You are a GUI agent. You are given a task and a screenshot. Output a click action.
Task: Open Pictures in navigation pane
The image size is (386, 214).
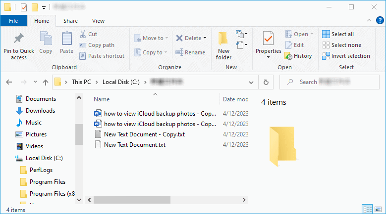pyautogui.click(x=31, y=134)
